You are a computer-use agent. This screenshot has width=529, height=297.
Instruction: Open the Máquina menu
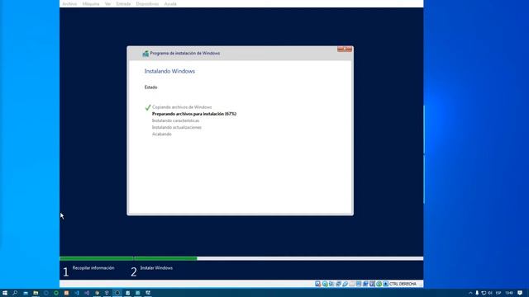(x=91, y=3)
